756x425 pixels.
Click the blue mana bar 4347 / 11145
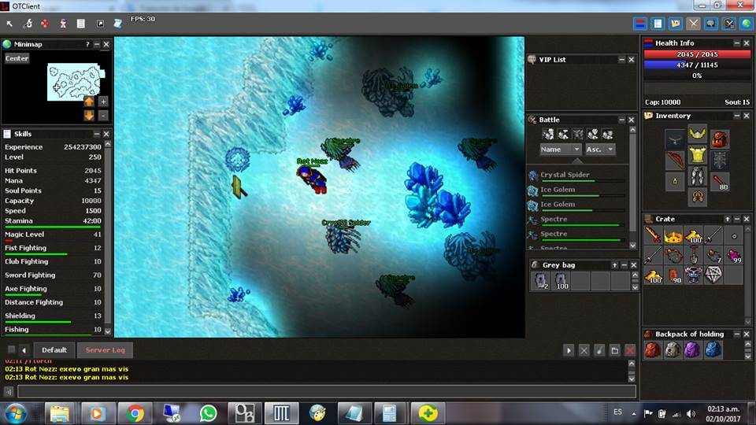coord(697,65)
